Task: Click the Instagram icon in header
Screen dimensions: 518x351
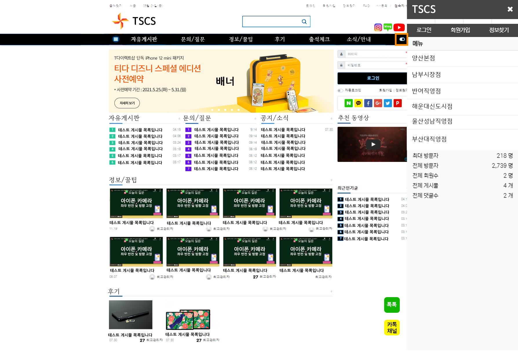Action: [378, 28]
